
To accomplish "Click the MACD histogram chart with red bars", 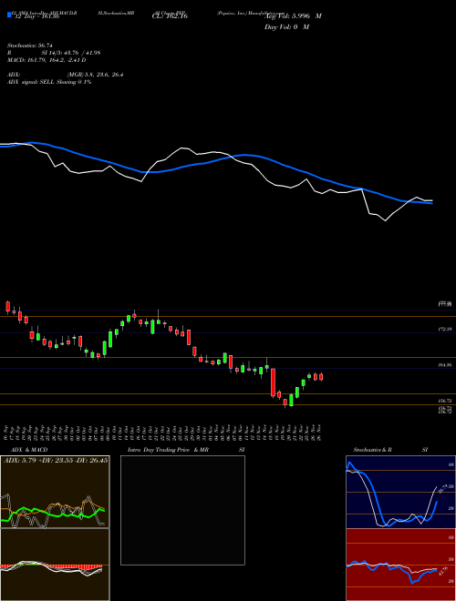I will [55, 565].
